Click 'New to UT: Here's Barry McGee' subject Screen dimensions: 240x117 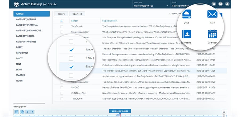pos(146,87)
